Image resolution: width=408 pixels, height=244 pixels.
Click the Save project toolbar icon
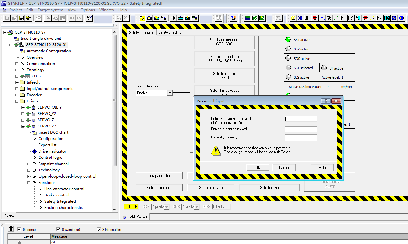click(21, 18)
